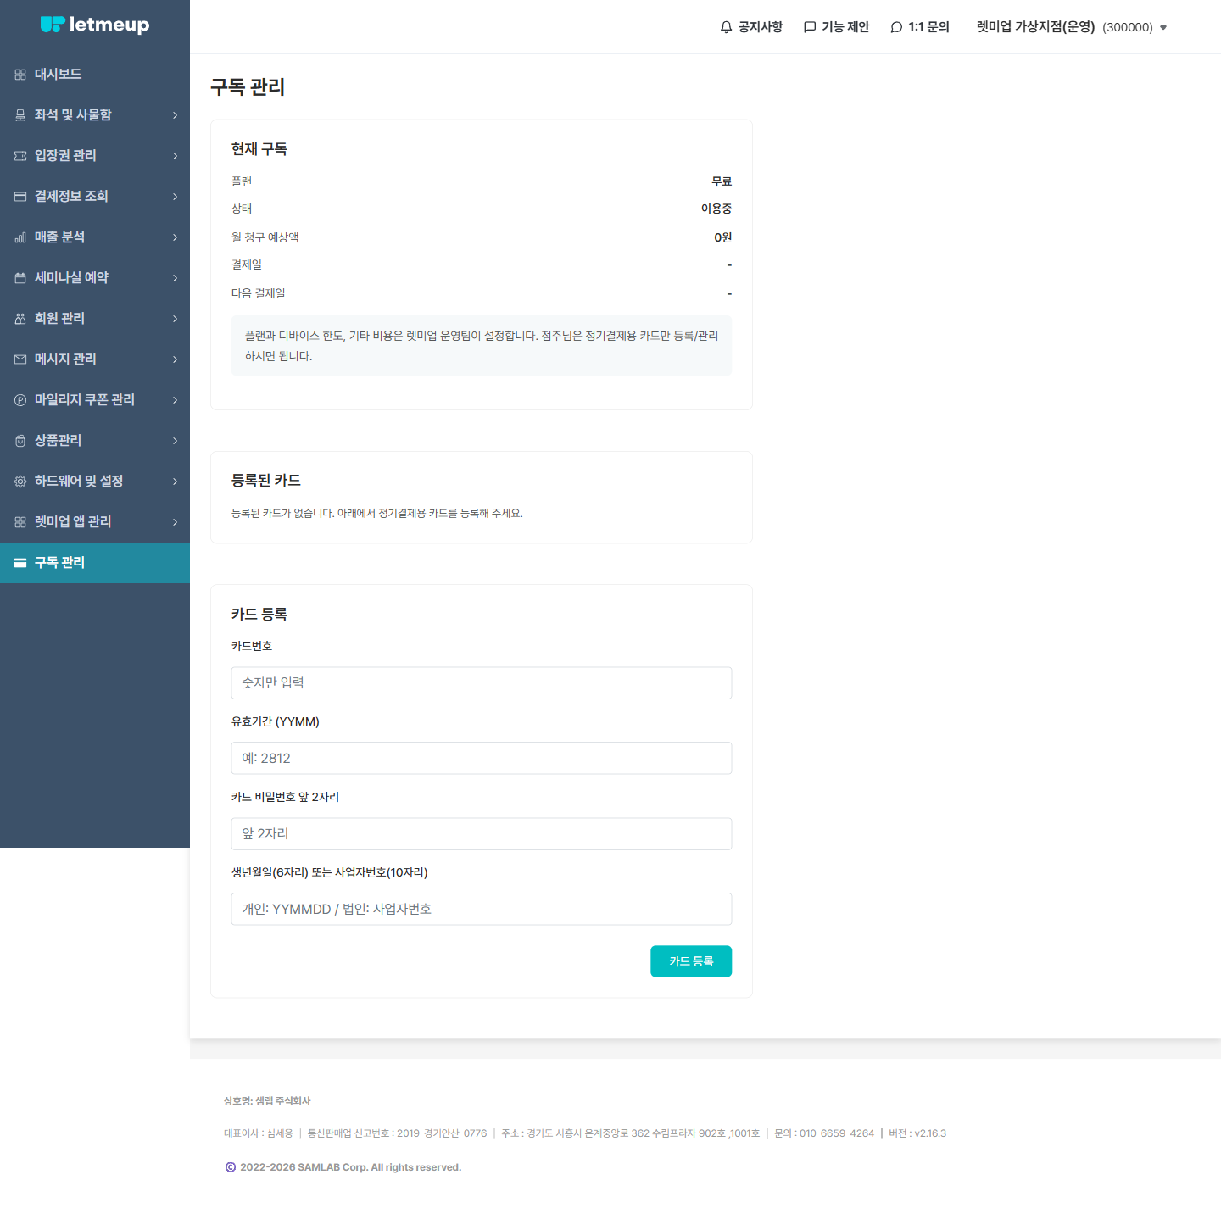This screenshot has width=1221, height=1208.
Task: Click the 월 청구 예상액 label
Action: pos(265,237)
